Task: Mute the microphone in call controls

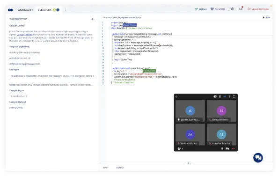Action: [x=222, y=148]
